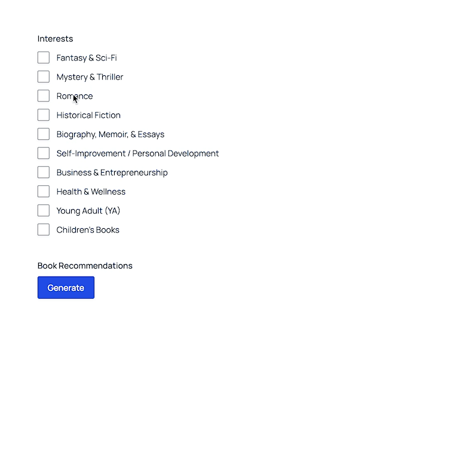Click the "Biography, Memoir, & Essays" label text
Screen dimensions: 460x454
111,134
